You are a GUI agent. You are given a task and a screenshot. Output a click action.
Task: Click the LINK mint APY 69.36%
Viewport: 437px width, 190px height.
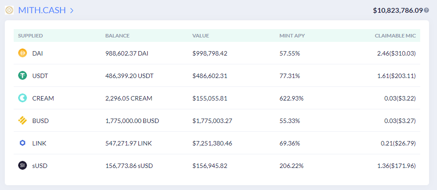pyautogui.click(x=289, y=143)
